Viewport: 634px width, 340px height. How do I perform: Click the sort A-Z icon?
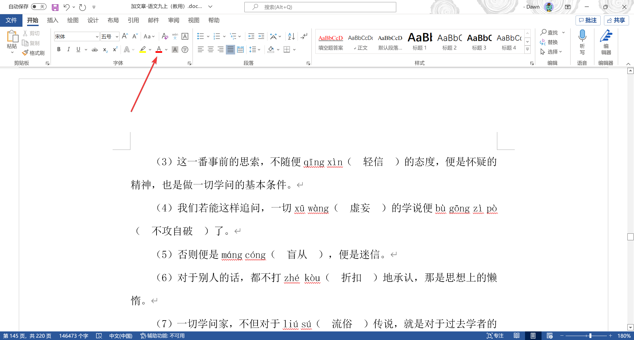click(x=291, y=36)
